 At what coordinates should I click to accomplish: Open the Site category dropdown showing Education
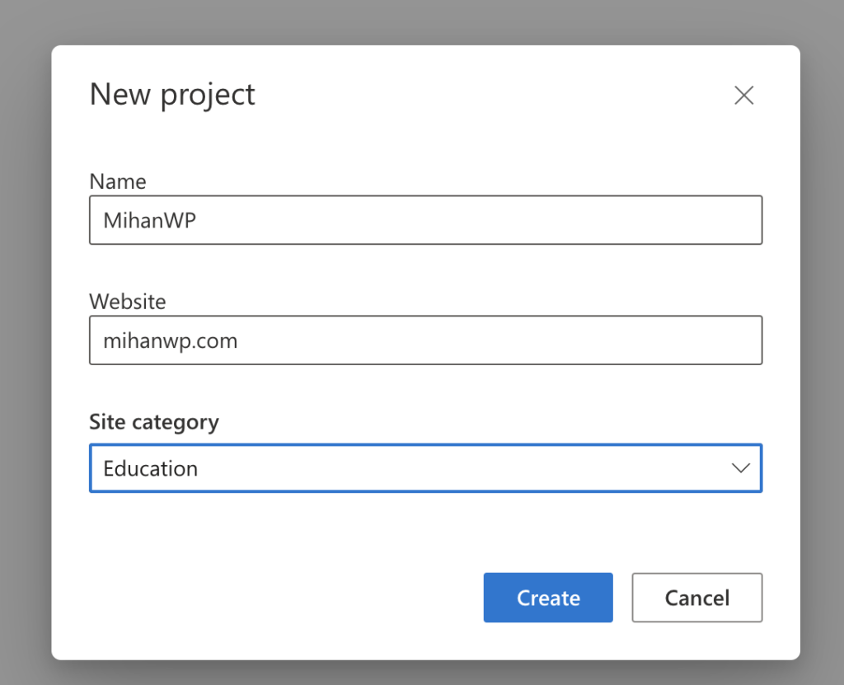[x=426, y=468]
